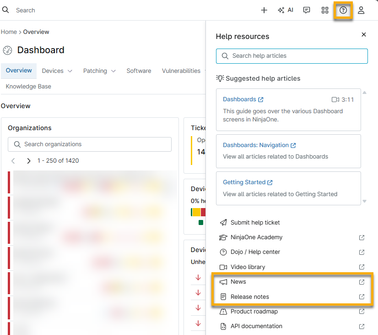
Task: Open the AI assistant sparkle icon
Action: coord(285,10)
